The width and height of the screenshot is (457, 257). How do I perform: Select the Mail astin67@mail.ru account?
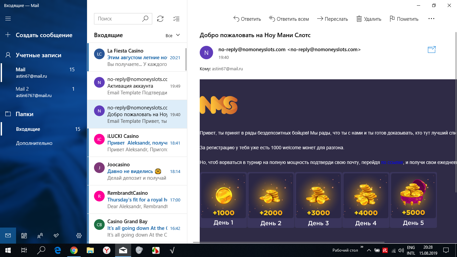[43, 73]
